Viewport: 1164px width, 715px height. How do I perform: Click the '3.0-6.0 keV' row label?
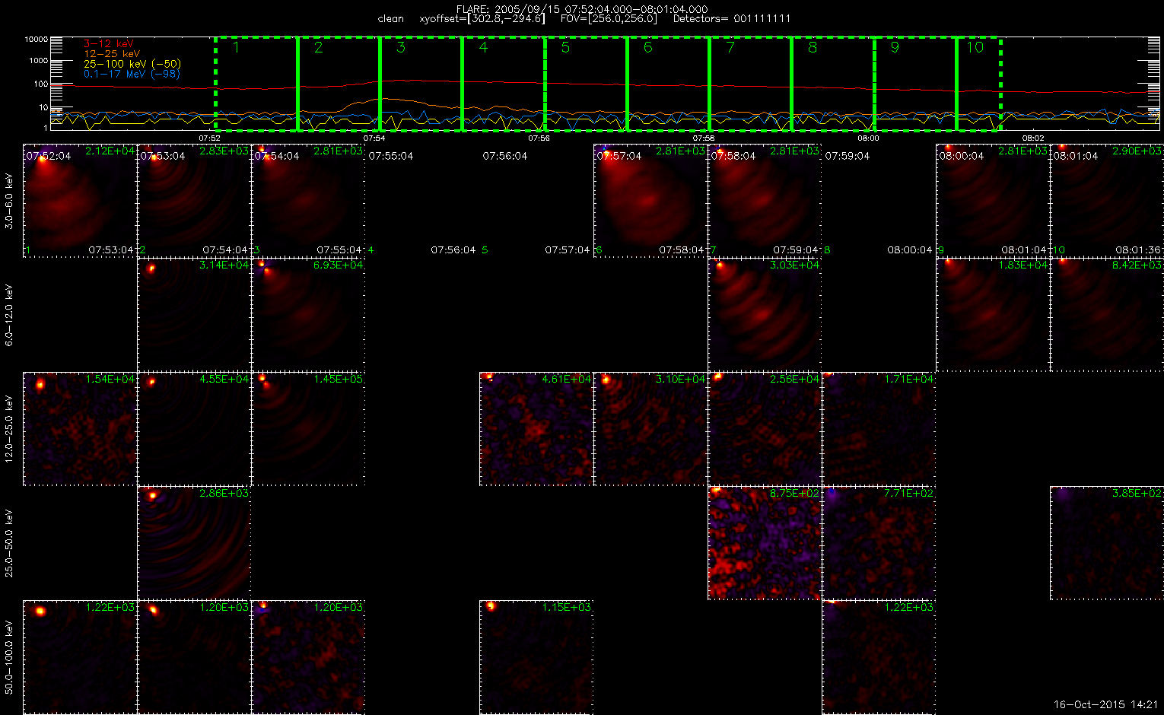click(x=9, y=202)
